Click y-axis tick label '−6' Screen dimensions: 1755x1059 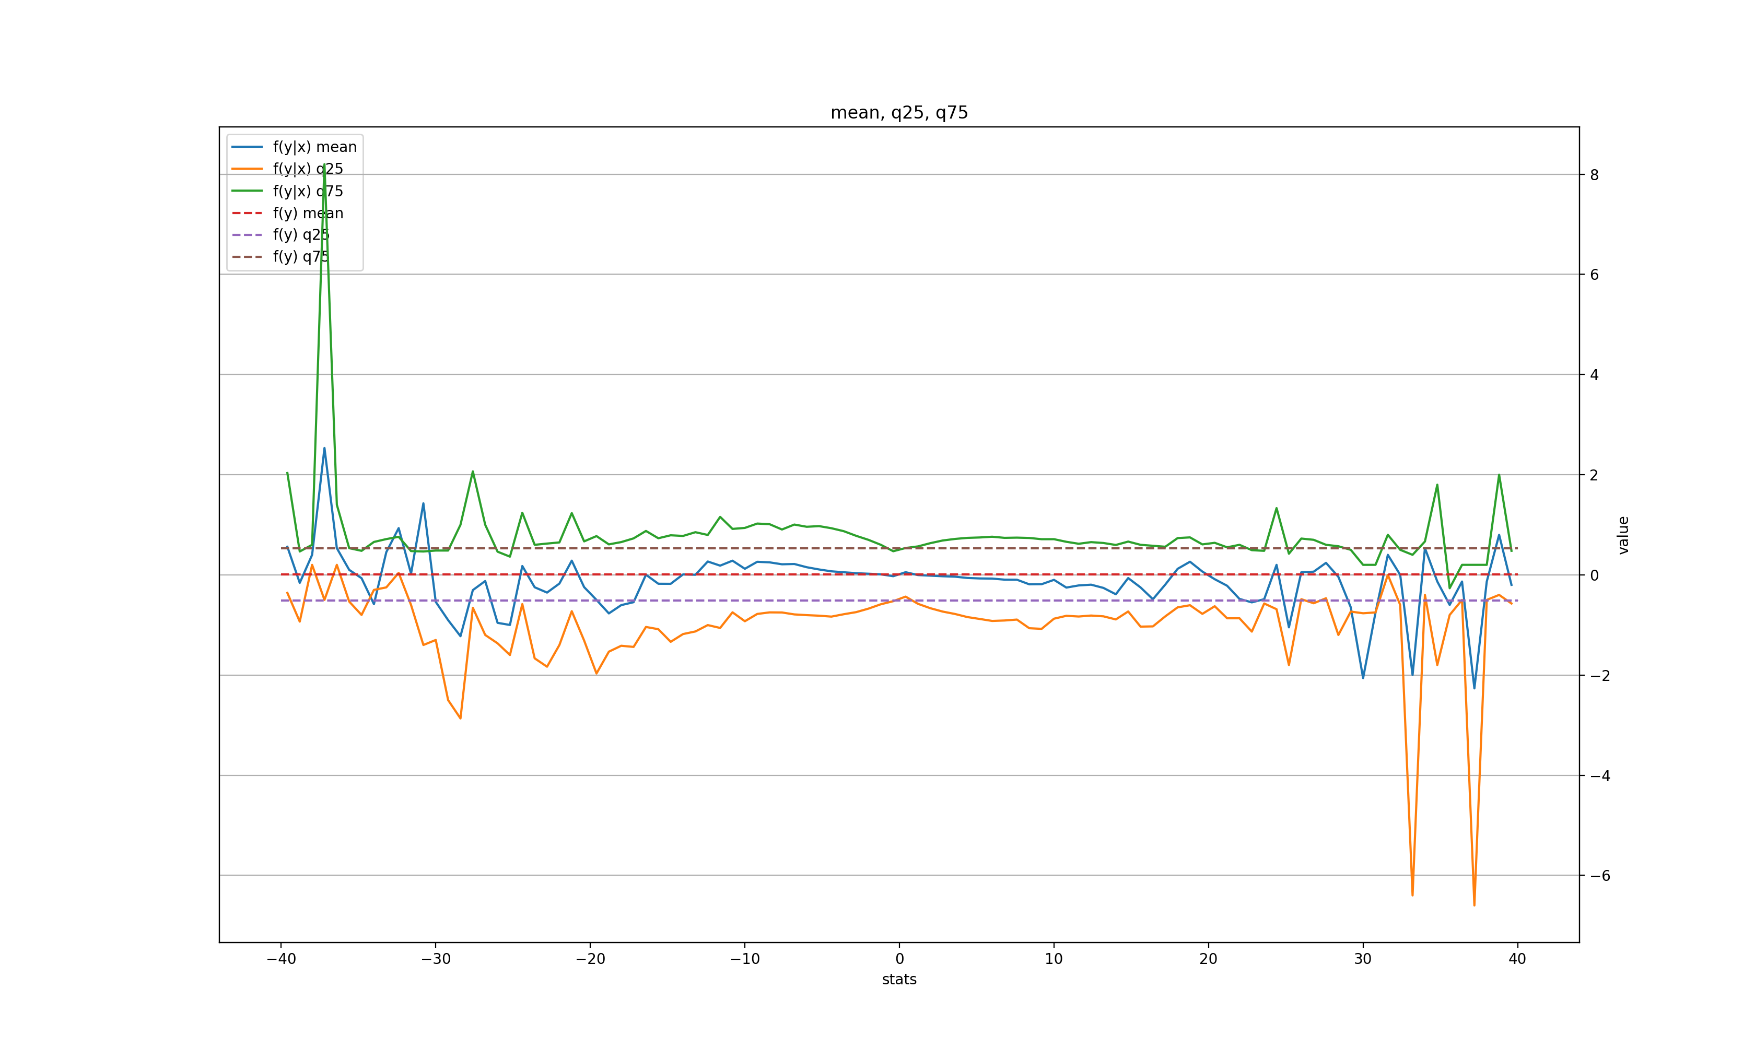pyautogui.click(x=1600, y=876)
